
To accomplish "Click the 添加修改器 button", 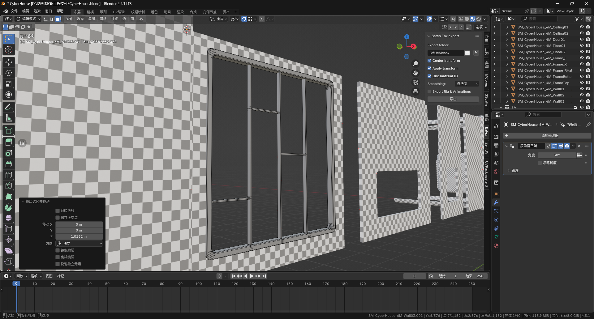I will tap(547, 136).
